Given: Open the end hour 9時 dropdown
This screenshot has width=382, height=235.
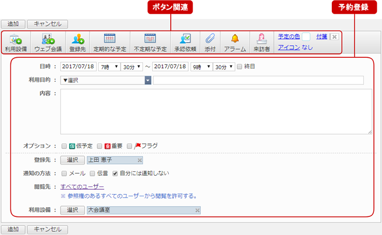Looking at the screenshot, I should tap(201, 67).
